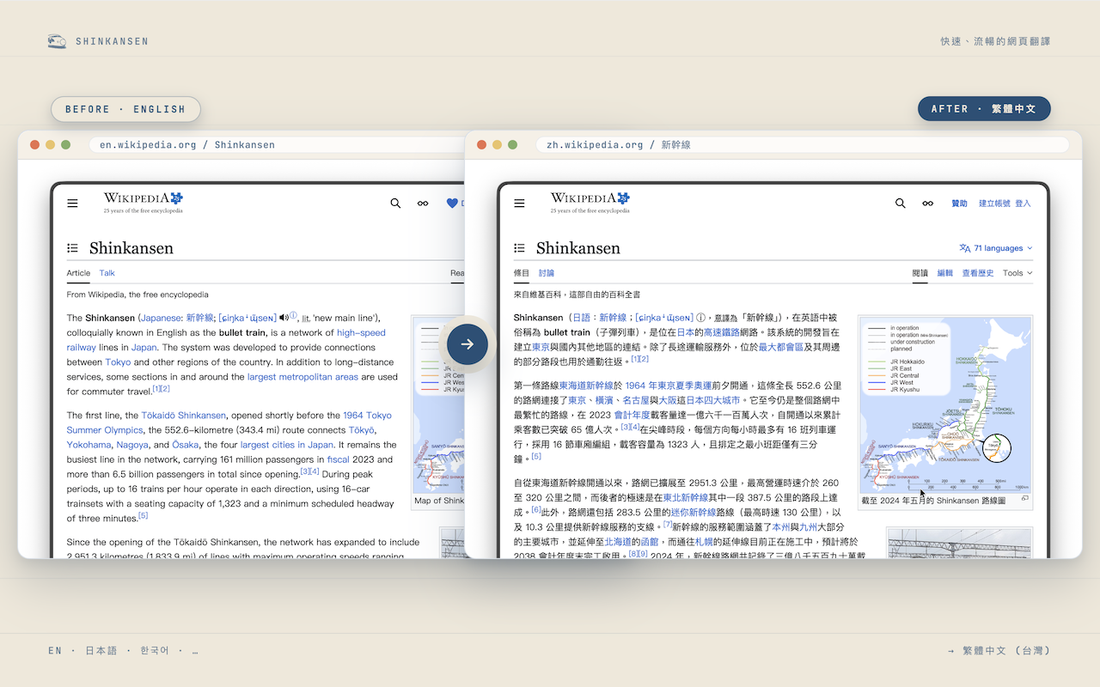1100x687 pixels.
Task: Open hamburger menu in zh.wikipedia window
Action: [x=519, y=204]
